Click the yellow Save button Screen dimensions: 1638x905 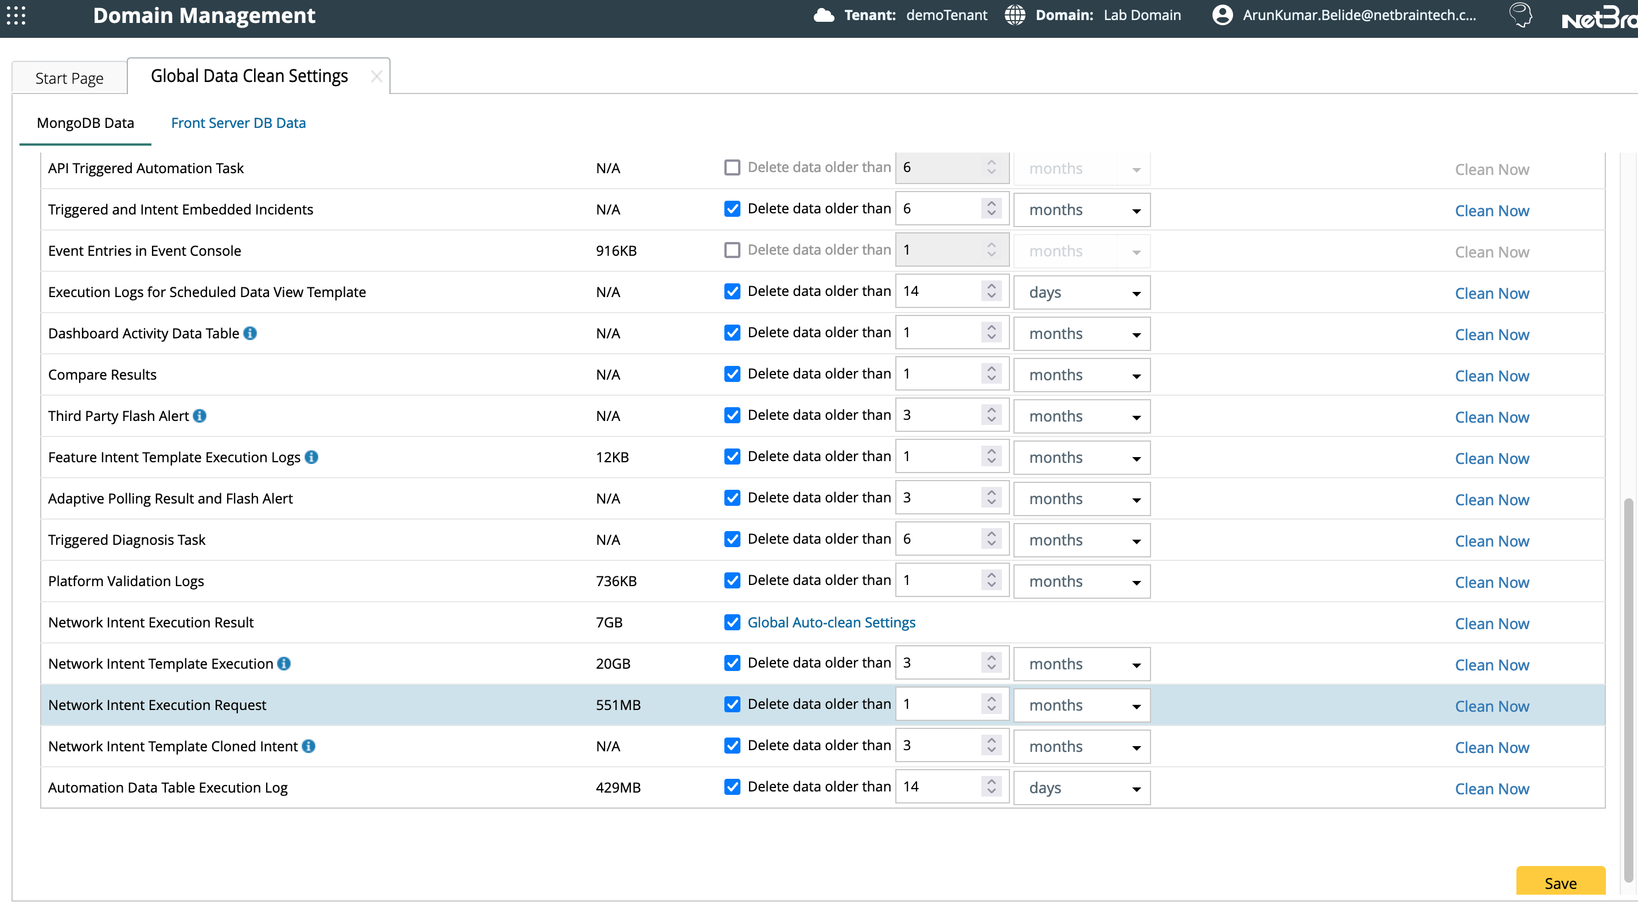point(1560,883)
